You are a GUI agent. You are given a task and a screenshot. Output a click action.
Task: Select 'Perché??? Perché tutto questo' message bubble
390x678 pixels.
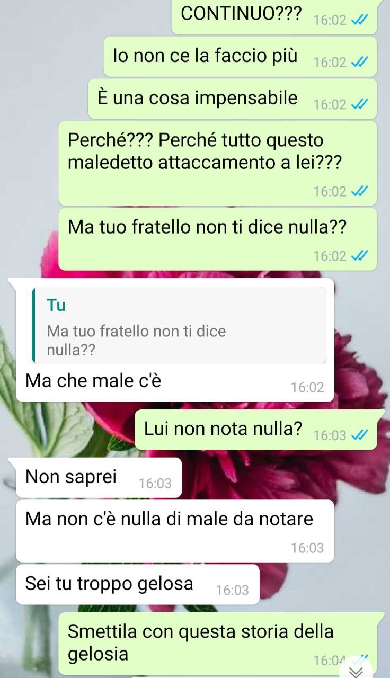click(218, 163)
